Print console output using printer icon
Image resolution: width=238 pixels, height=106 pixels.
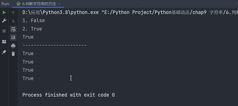(x=13, y=46)
